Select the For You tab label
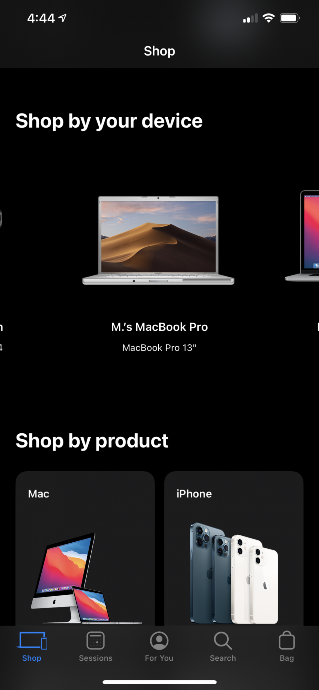Screen dimensions: 319x690 pyautogui.click(x=159, y=658)
